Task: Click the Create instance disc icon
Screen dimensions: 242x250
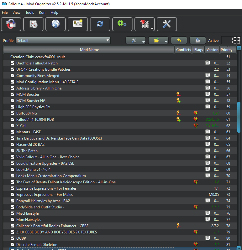Action: point(33,24)
